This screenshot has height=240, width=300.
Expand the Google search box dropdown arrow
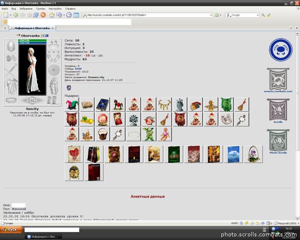tap(257, 15)
